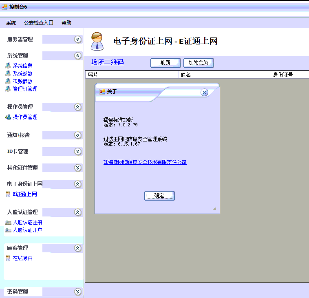Click the 版本: 7.0.2.79 text
This screenshot has width=309, height=298.
click(121, 125)
